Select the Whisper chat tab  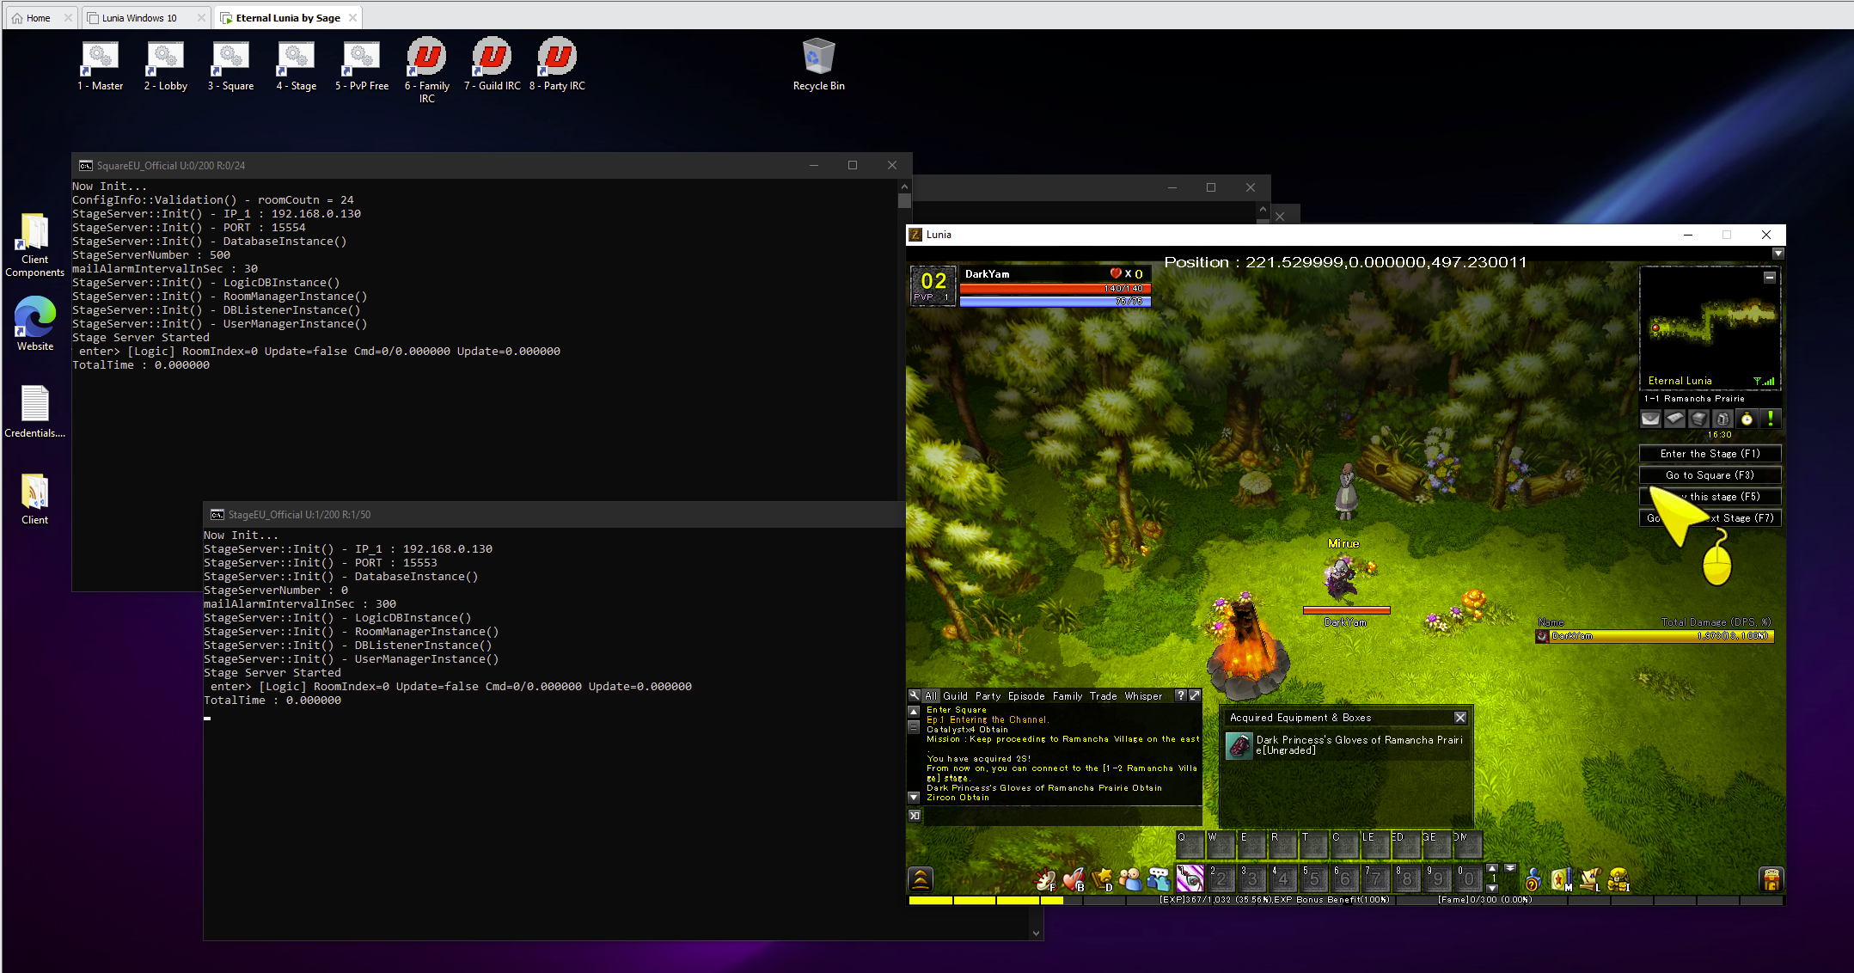pyautogui.click(x=1143, y=696)
